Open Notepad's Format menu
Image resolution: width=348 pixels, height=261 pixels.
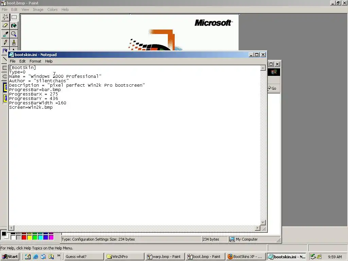click(35, 61)
